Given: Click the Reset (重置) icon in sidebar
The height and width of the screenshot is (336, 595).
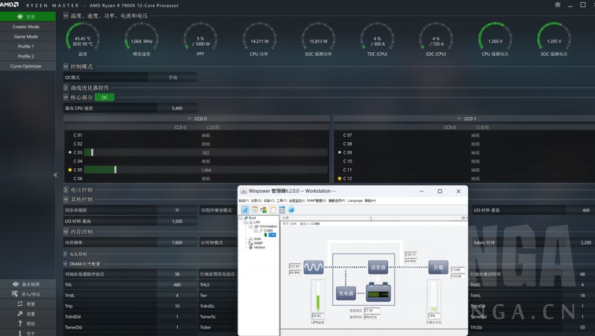Looking at the screenshot, I should (x=20, y=304).
